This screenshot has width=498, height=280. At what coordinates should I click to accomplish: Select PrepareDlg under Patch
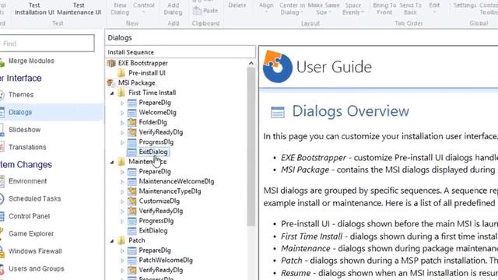point(155,250)
